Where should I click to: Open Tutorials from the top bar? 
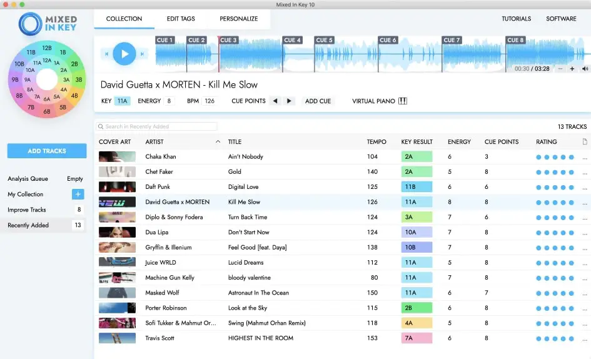point(516,19)
